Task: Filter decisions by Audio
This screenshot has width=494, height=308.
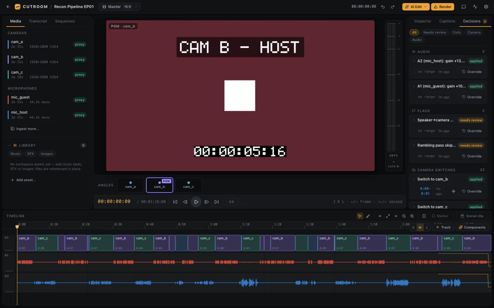Action: point(417,40)
